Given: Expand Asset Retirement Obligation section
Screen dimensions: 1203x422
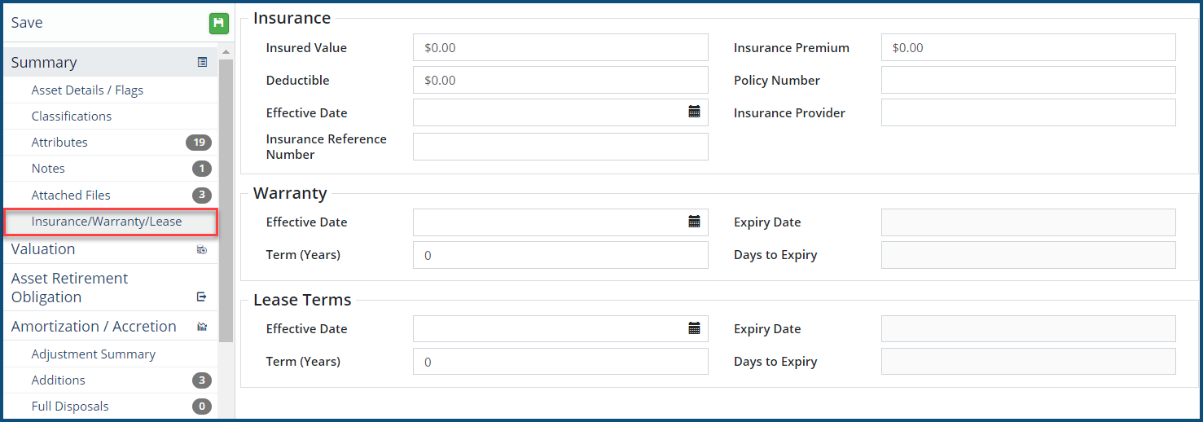Looking at the screenshot, I should pyautogui.click(x=69, y=288).
